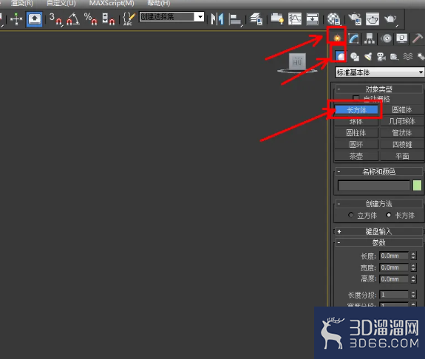Click the 高度 value field
425x359 pixels.
coord(394,279)
